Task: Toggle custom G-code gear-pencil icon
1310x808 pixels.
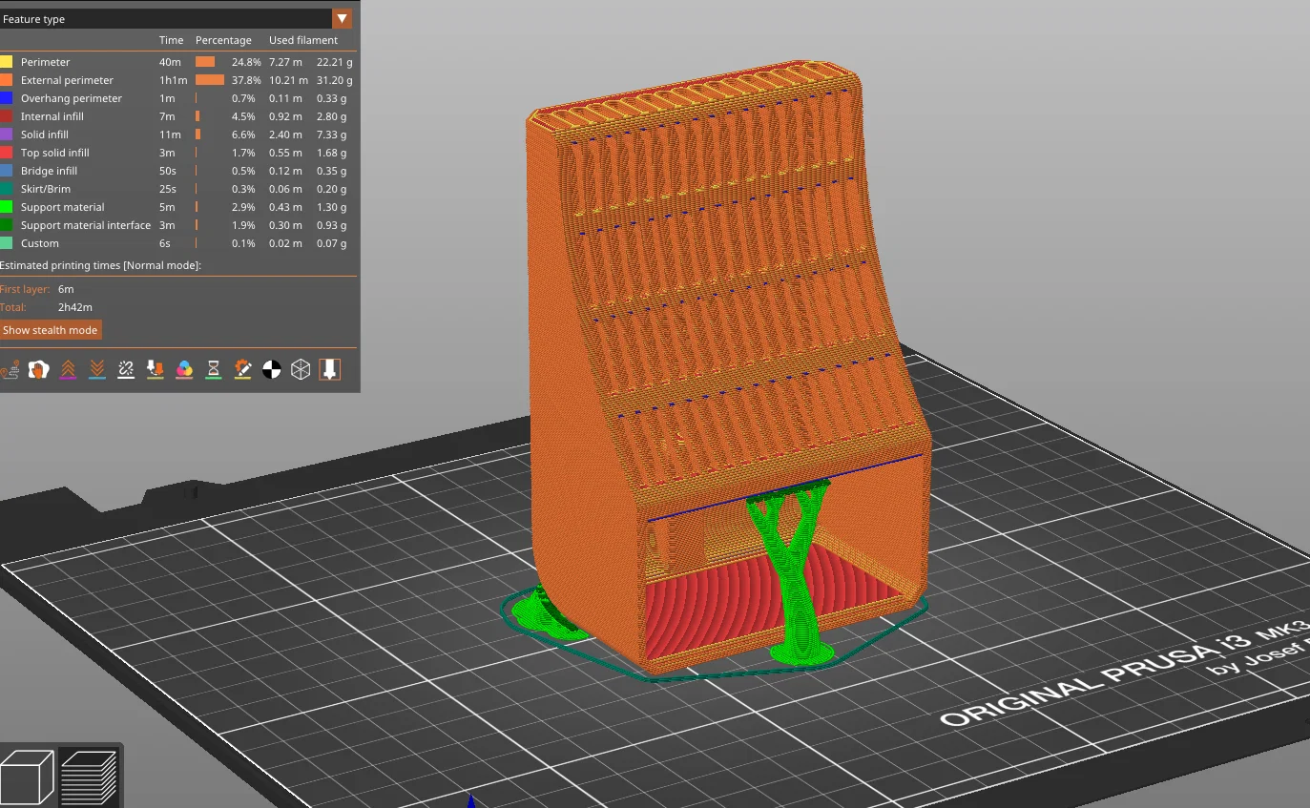Action: pos(242,369)
